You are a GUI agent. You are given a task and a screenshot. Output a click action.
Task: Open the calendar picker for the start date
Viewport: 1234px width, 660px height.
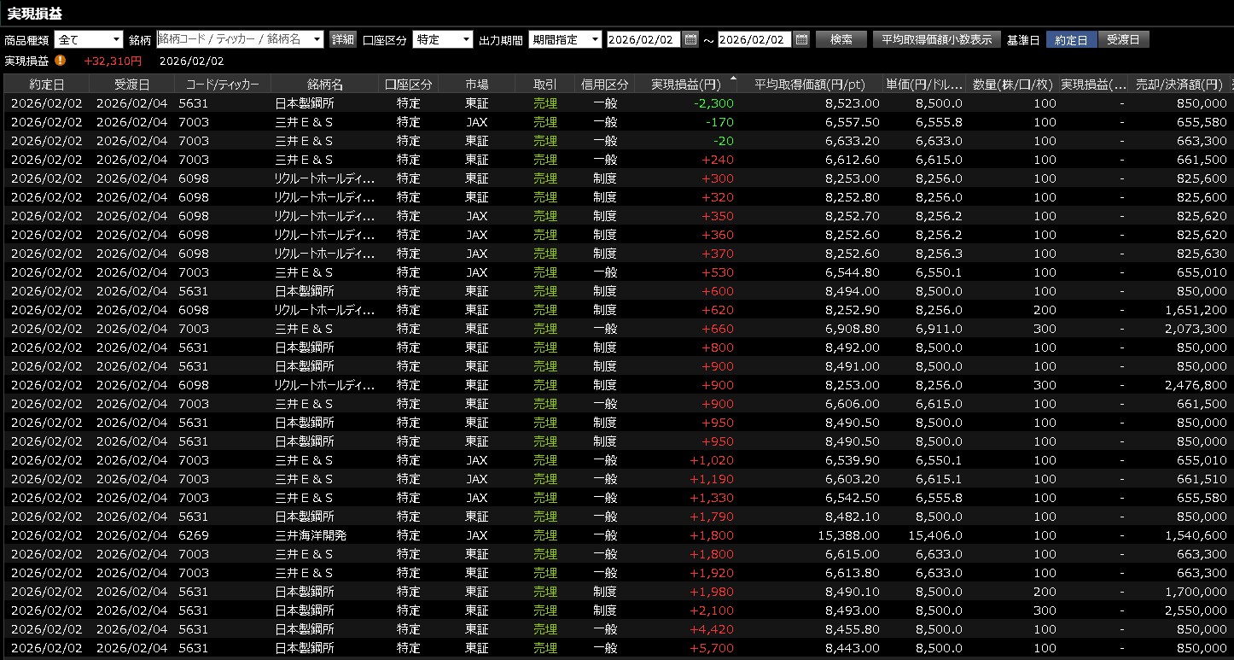point(691,39)
